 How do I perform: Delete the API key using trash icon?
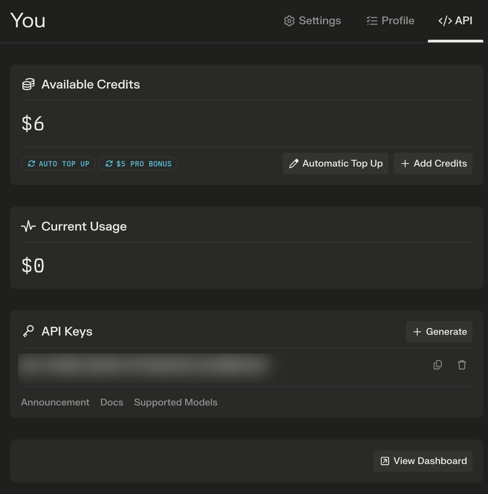[x=462, y=365]
